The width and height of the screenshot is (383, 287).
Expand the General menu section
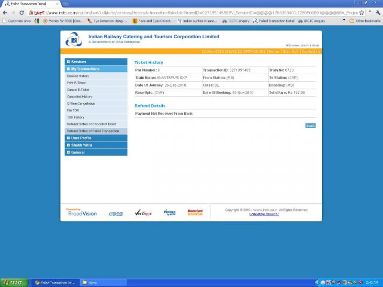click(96, 152)
